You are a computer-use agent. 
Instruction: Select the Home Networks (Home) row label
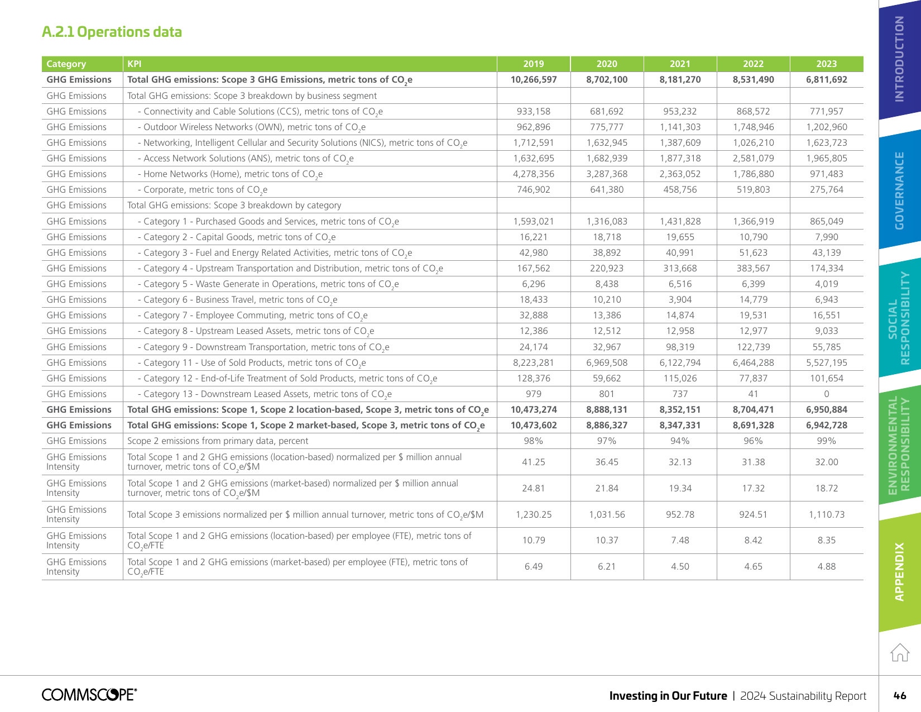(x=230, y=174)
